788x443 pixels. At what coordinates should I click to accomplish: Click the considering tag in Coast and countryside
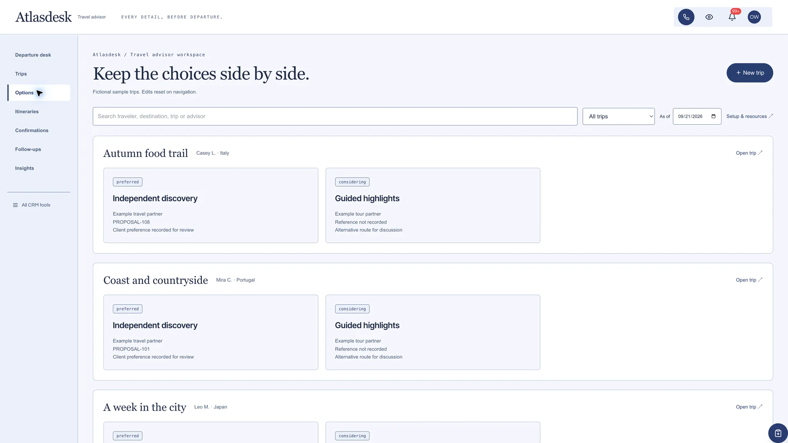(x=352, y=309)
